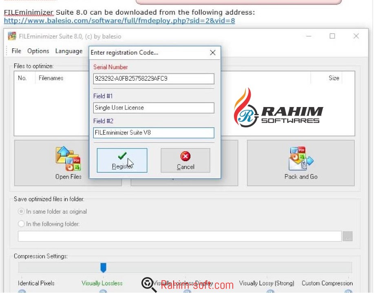
Task: Close the FILEminimizer Suite window
Action: (356, 36)
